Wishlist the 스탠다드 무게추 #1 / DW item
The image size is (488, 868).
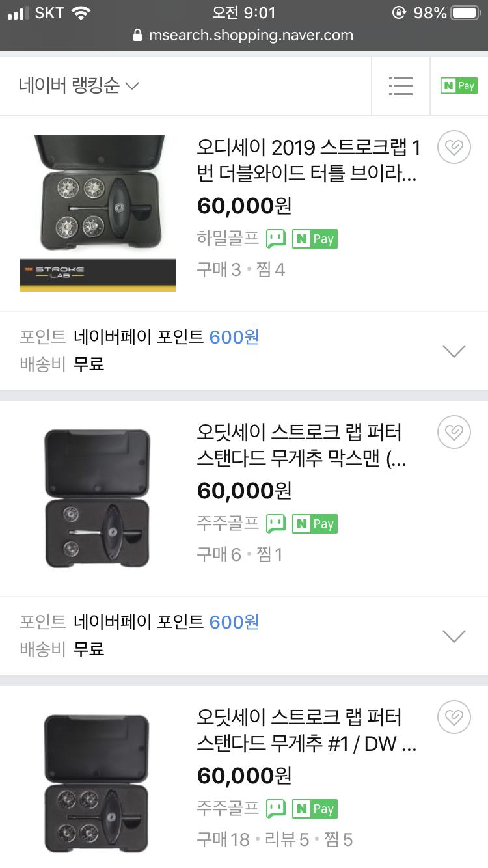coord(454,718)
